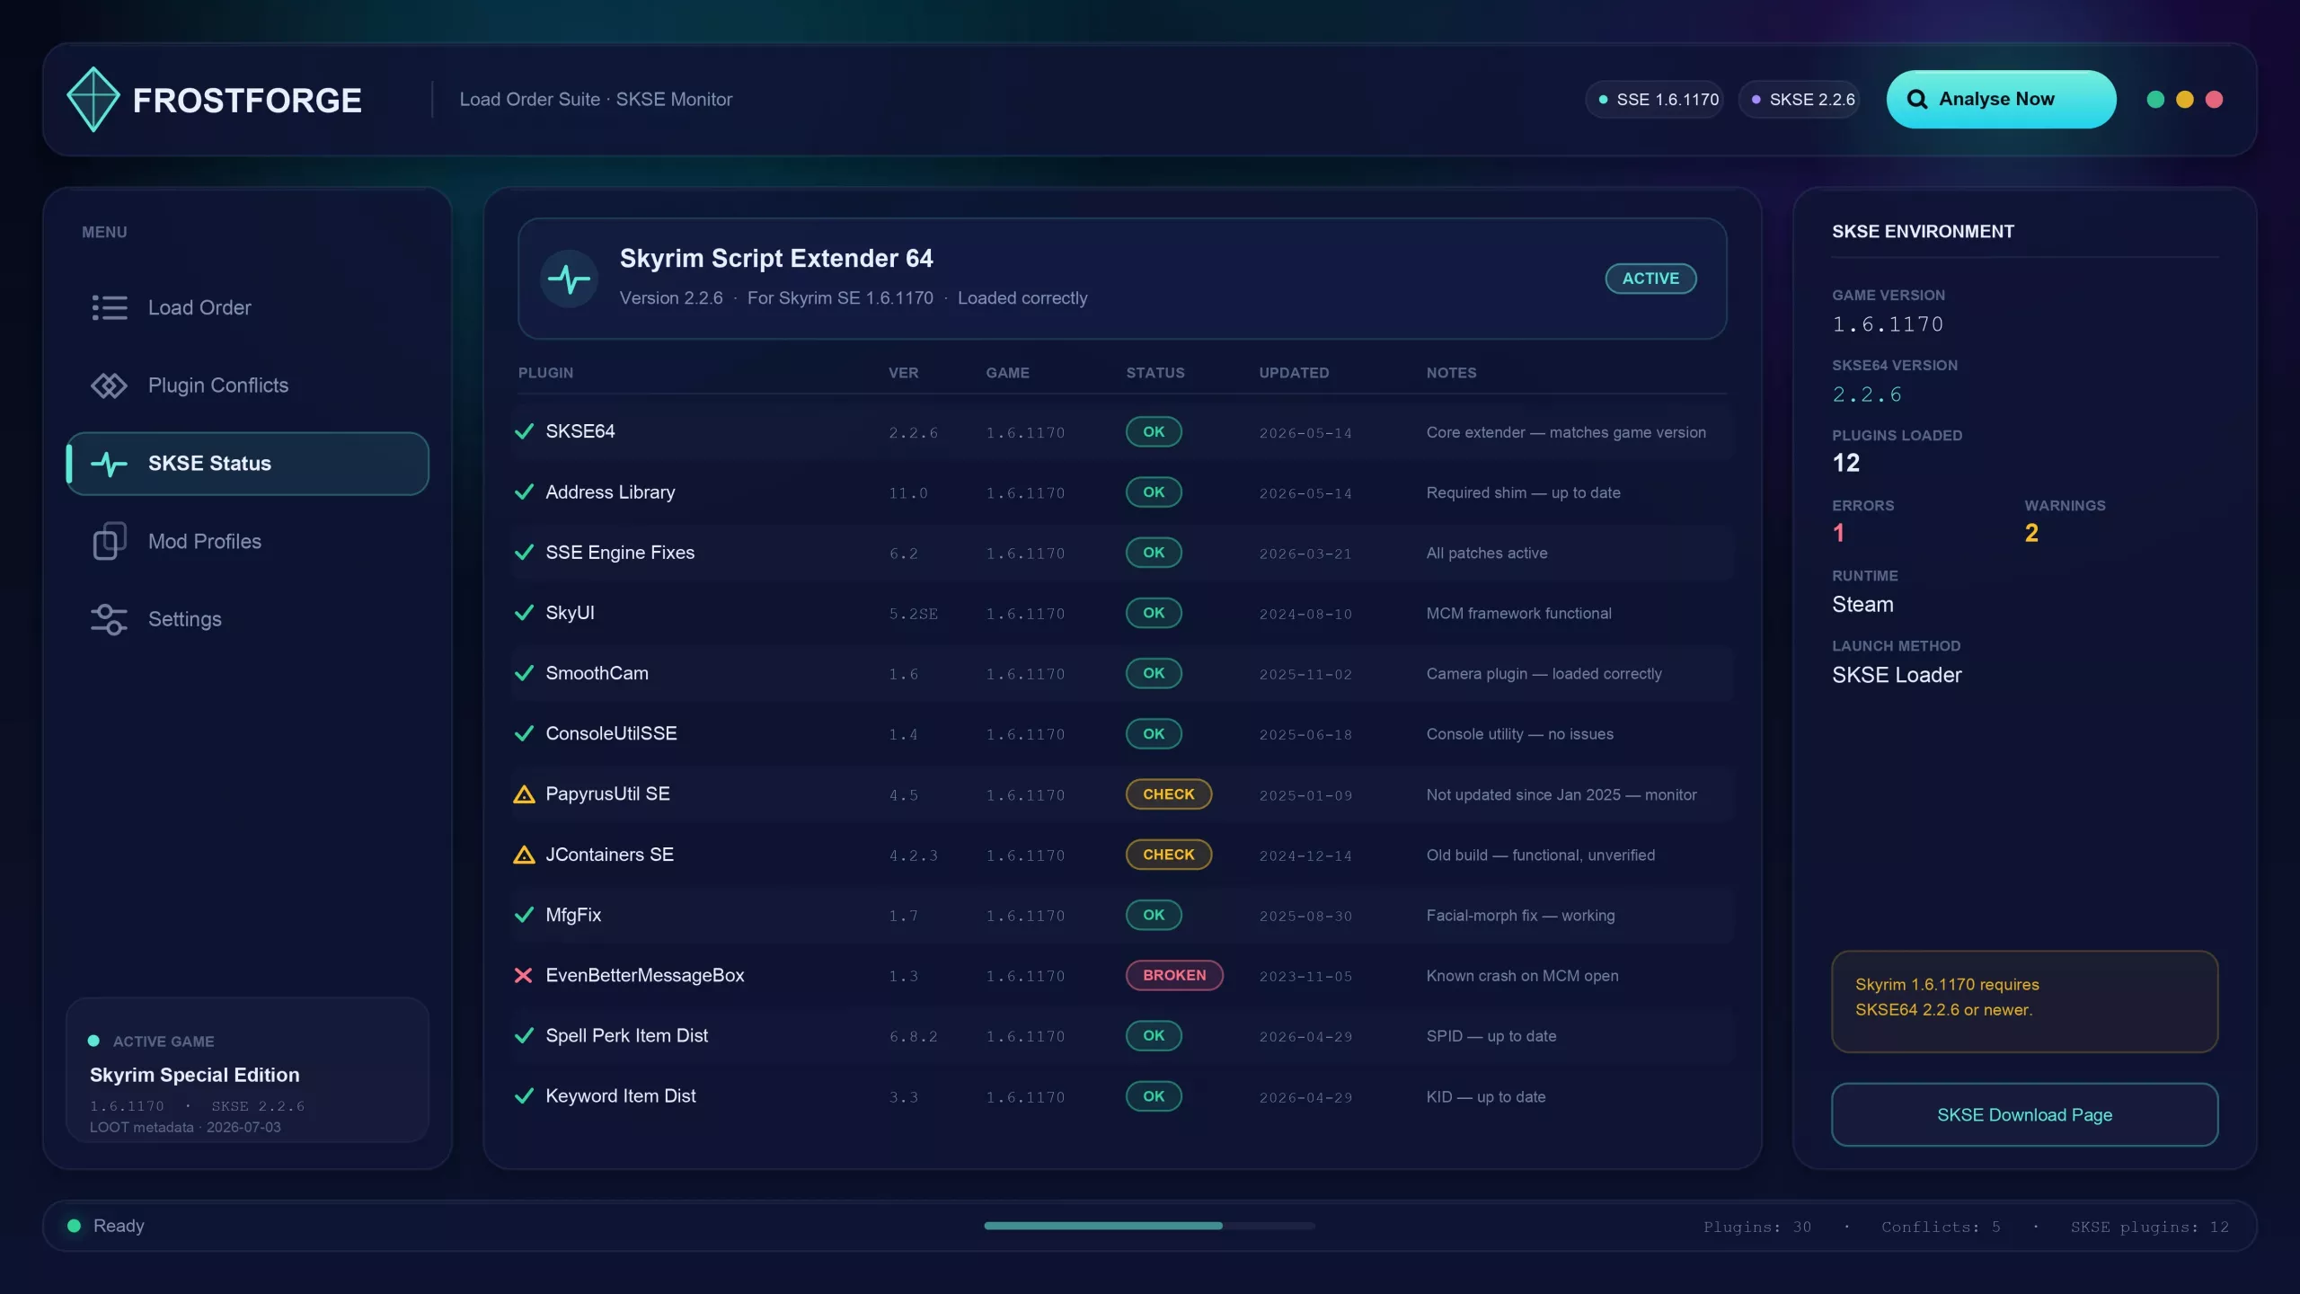
Task: Sort by the PLUGIN column header
Action: 545,373
